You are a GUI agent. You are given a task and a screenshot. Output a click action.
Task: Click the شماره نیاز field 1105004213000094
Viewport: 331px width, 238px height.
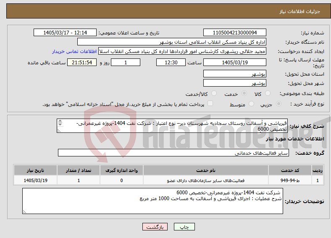pos(234,32)
